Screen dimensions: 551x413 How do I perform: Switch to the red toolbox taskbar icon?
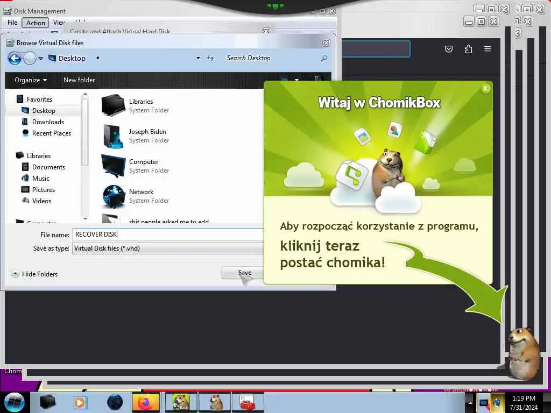(x=248, y=402)
